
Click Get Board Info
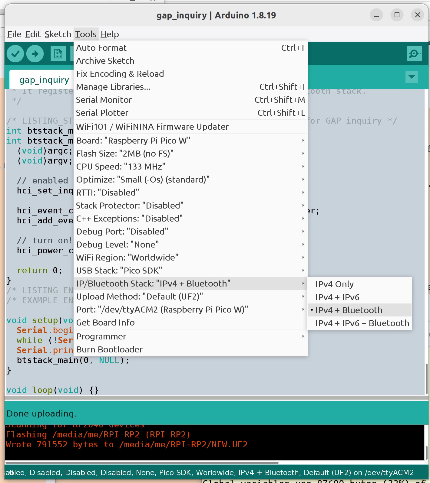click(x=190, y=323)
